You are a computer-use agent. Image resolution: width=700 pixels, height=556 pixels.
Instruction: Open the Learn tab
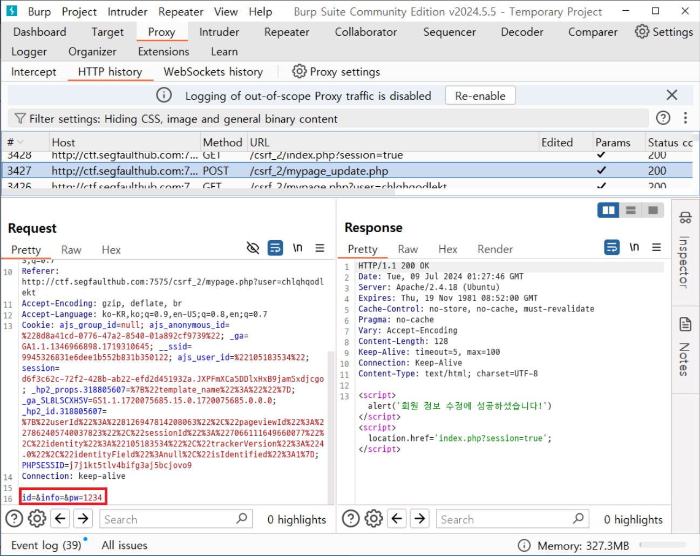coord(224,52)
